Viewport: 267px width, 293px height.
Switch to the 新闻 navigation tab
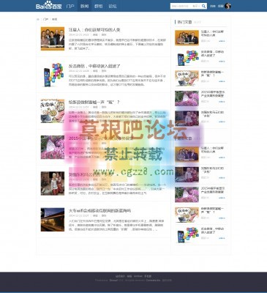pos(84,6)
